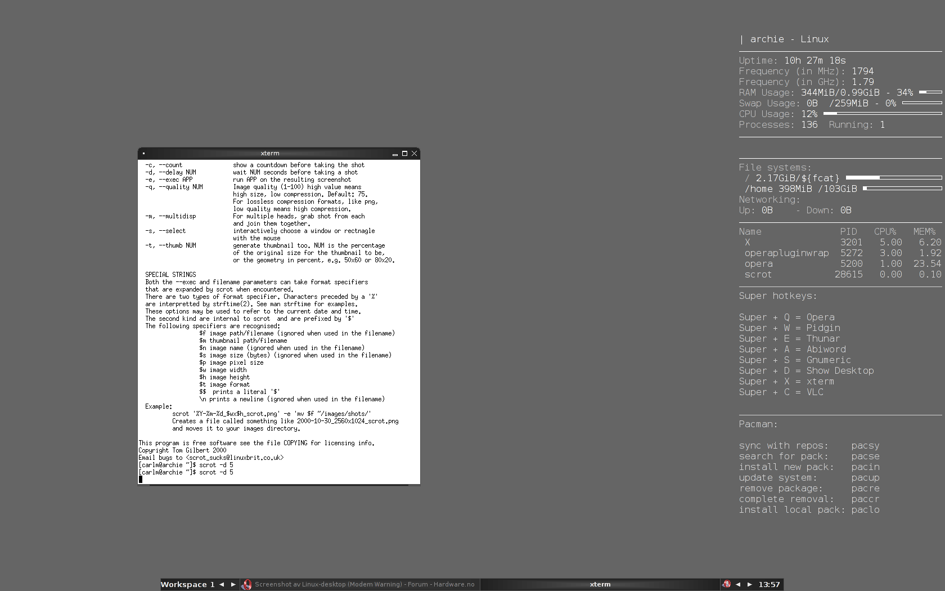Click the 'scrot' process name in the monitor
The width and height of the screenshot is (945, 591).
click(x=758, y=275)
